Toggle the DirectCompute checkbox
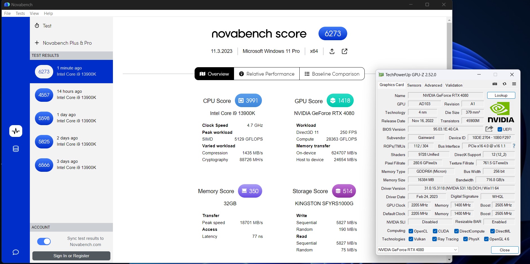Screen dimensions: 530x264 456,231
